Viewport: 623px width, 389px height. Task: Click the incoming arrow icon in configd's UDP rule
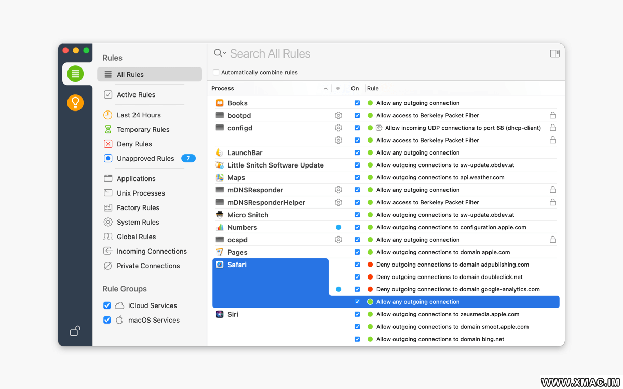[x=379, y=128]
